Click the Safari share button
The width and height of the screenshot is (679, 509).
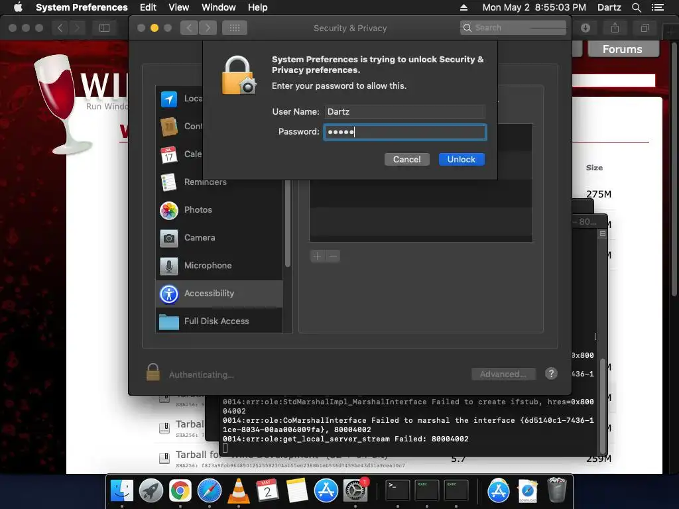[615, 28]
